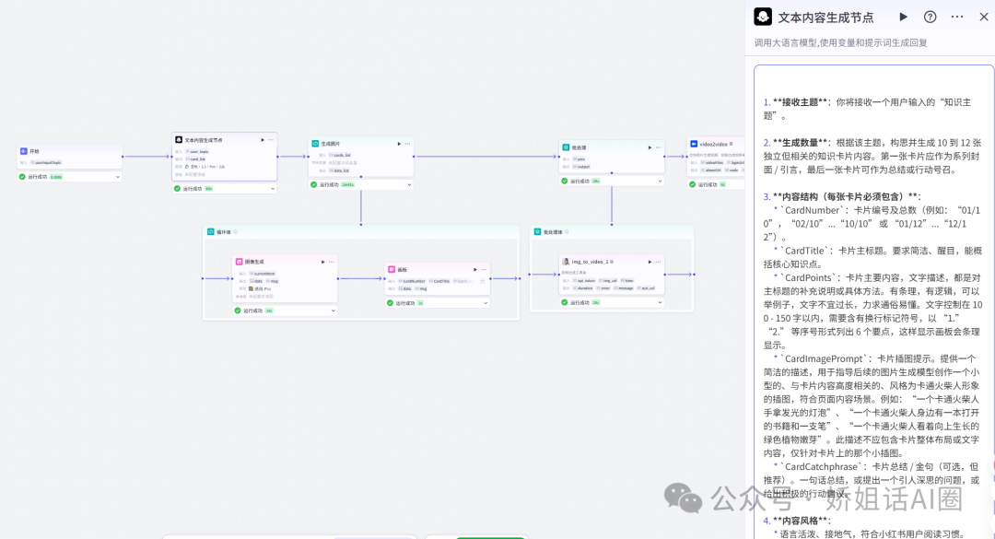Click the img_to_video_1 node's avatar icon
The width and height of the screenshot is (995, 539).
tap(566, 262)
